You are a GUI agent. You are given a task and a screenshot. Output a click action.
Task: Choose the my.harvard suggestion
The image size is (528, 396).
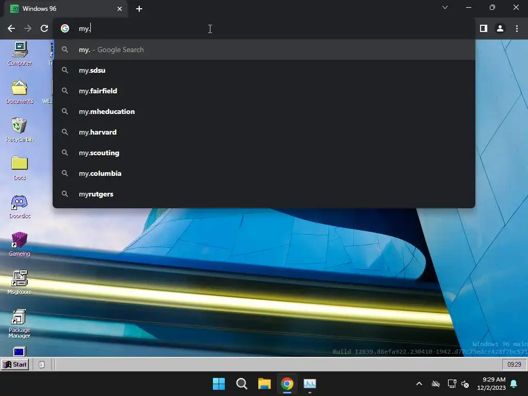click(x=264, y=133)
